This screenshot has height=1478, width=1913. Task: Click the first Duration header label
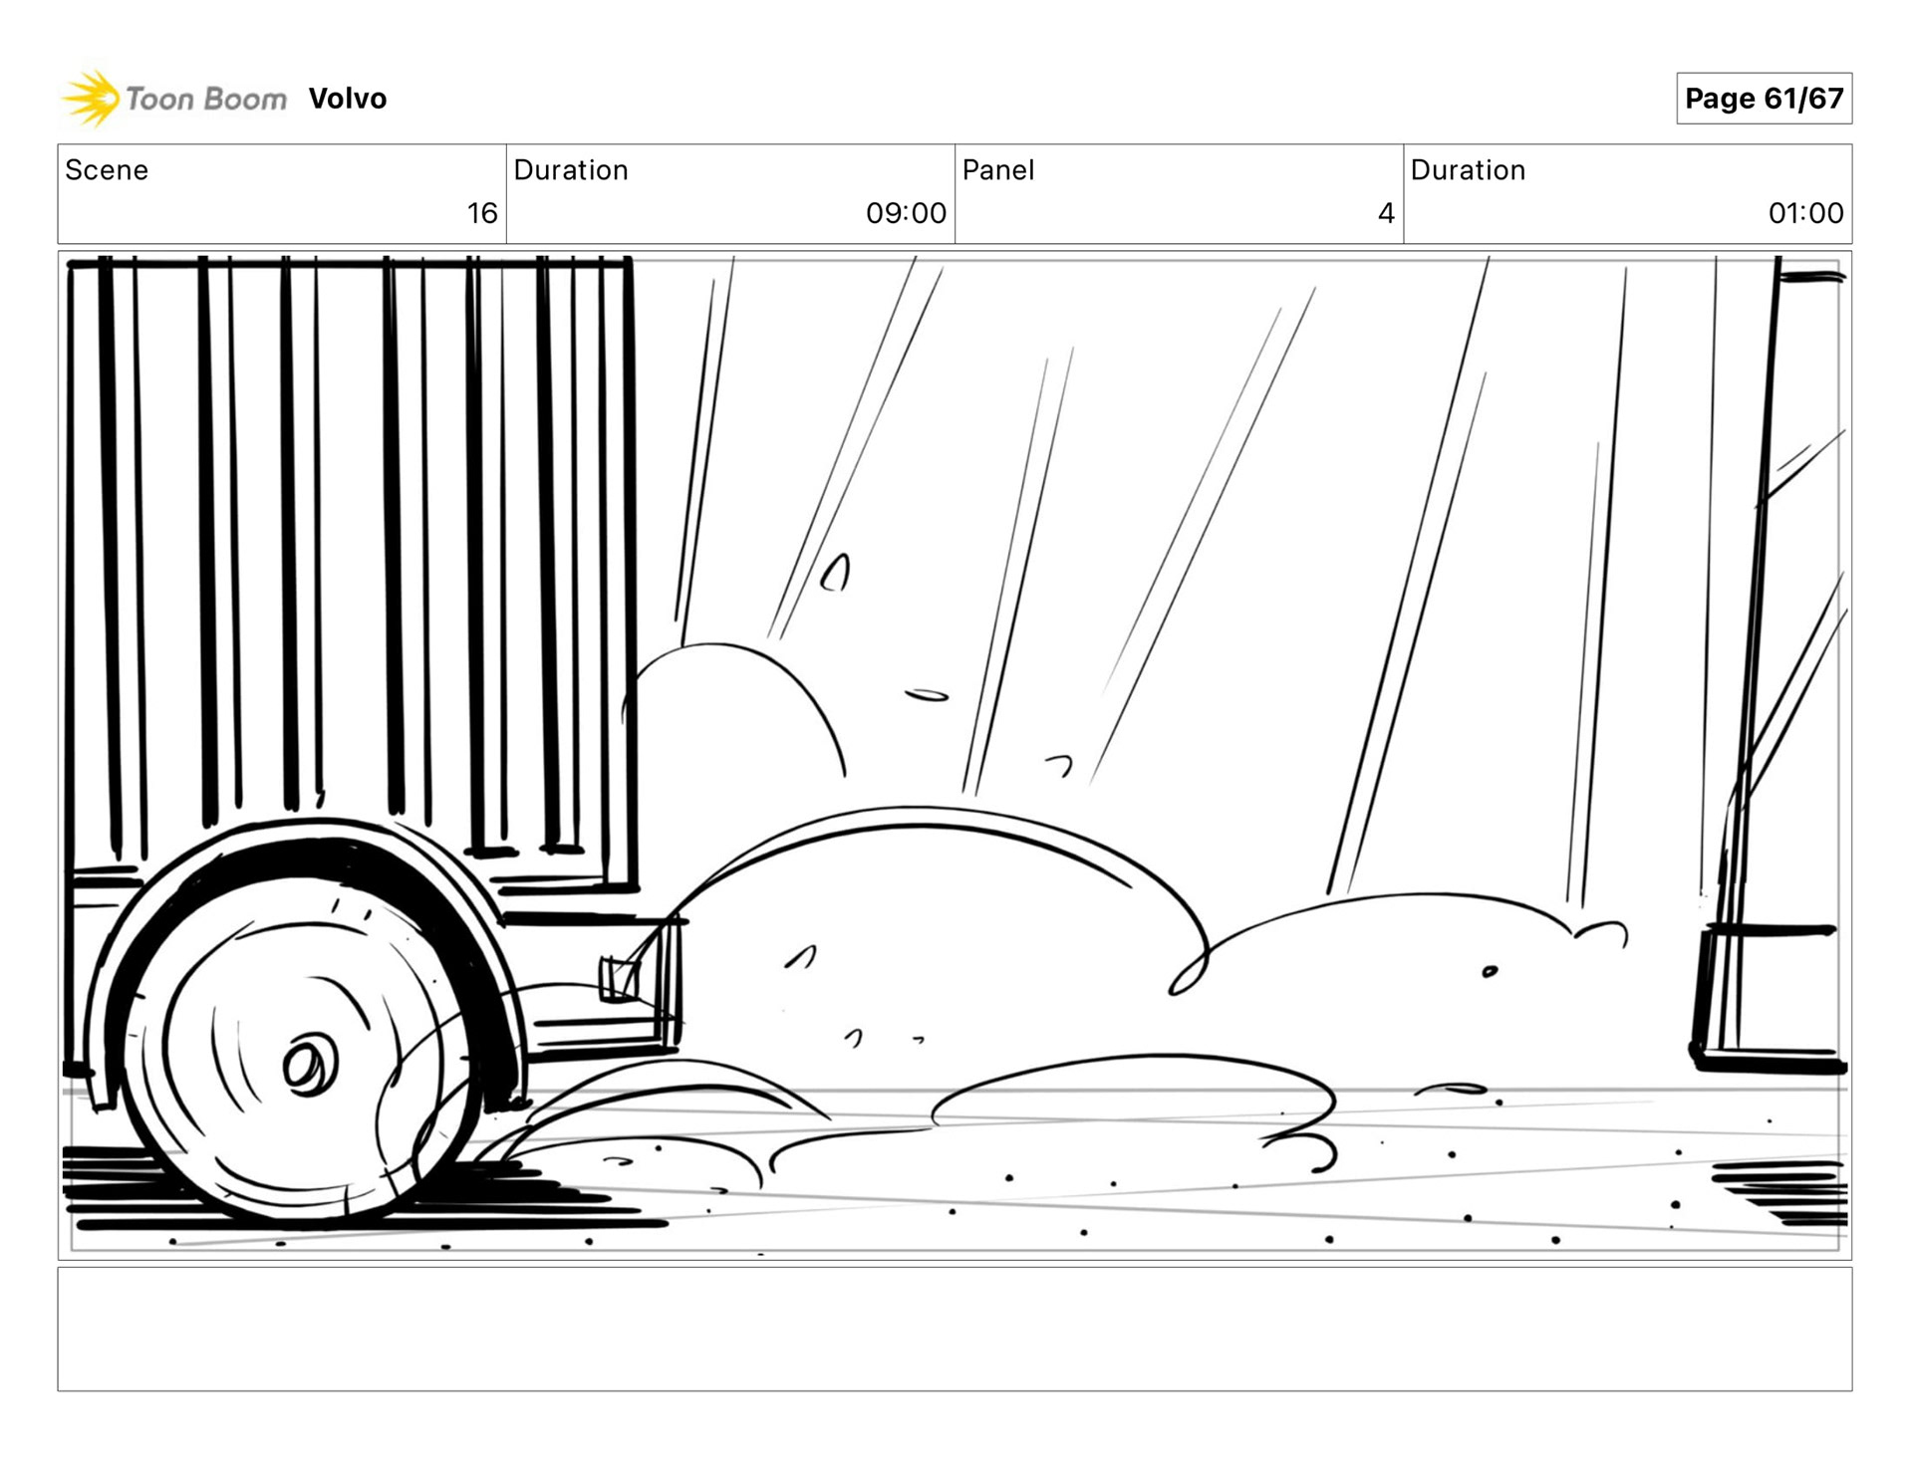(571, 170)
